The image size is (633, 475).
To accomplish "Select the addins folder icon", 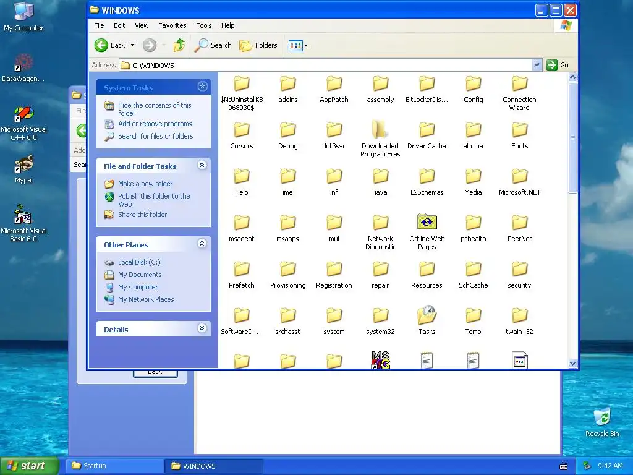I will [x=288, y=83].
